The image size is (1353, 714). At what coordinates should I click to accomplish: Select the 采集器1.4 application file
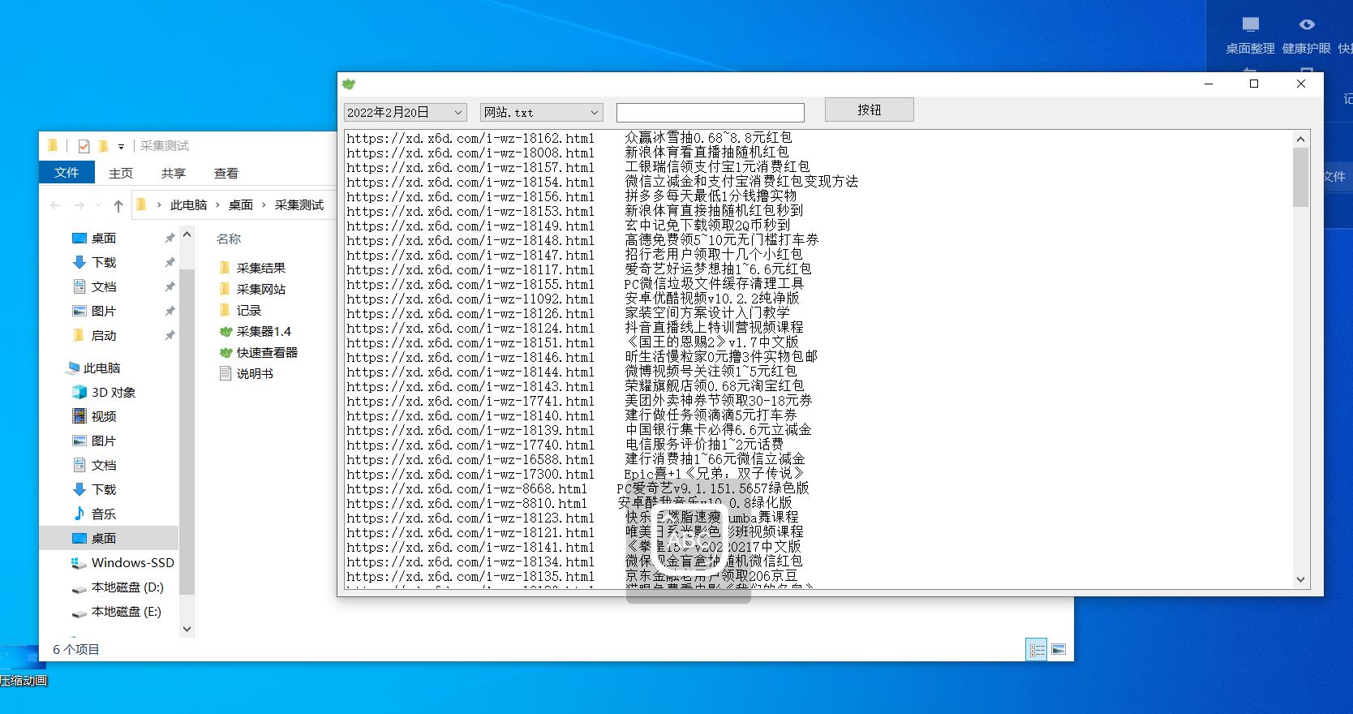pyautogui.click(x=255, y=331)
